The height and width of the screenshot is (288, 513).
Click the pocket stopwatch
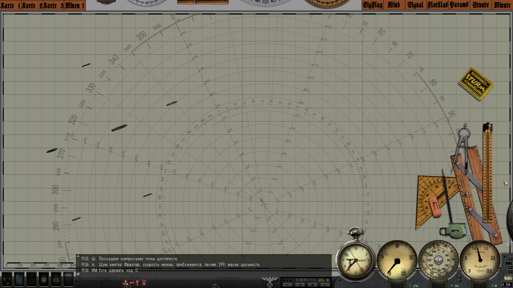point(355,258)
